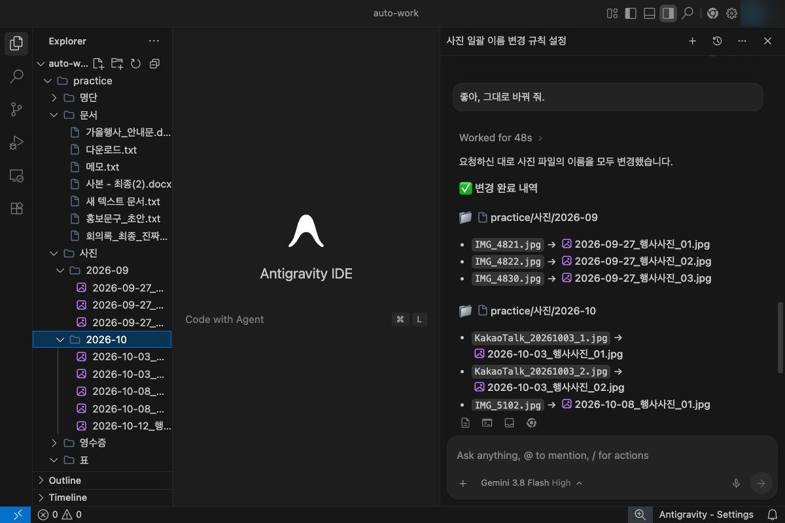785x523 pixels.
Task: Collapse the 문서 folder
Action: 54,115
